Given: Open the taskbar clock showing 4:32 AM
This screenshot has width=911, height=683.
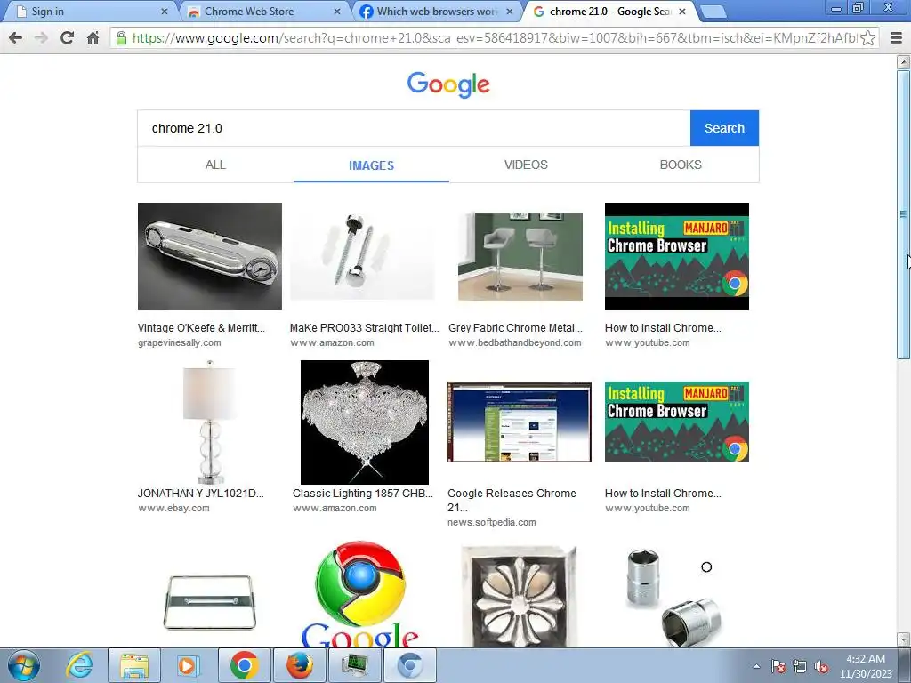Looking at the screenshot, I should pyautogui.click(x=866, y=666).
